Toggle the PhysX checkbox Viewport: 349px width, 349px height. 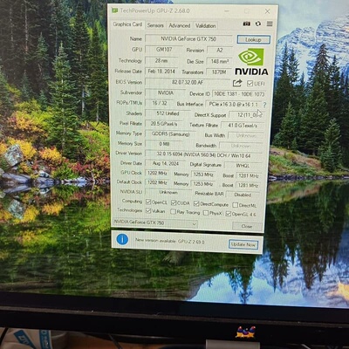tap(206, 213)
